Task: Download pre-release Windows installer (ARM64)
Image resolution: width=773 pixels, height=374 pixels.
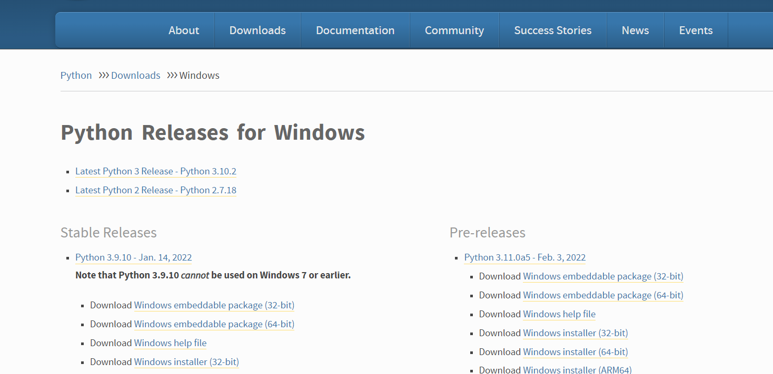Action: coord(577,369)
